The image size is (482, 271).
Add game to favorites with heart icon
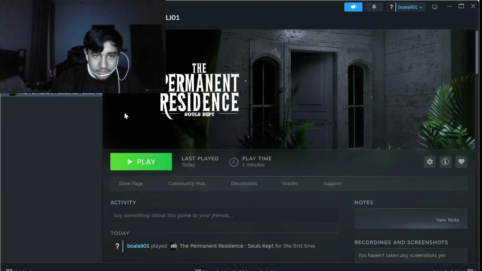pos(461,161)
